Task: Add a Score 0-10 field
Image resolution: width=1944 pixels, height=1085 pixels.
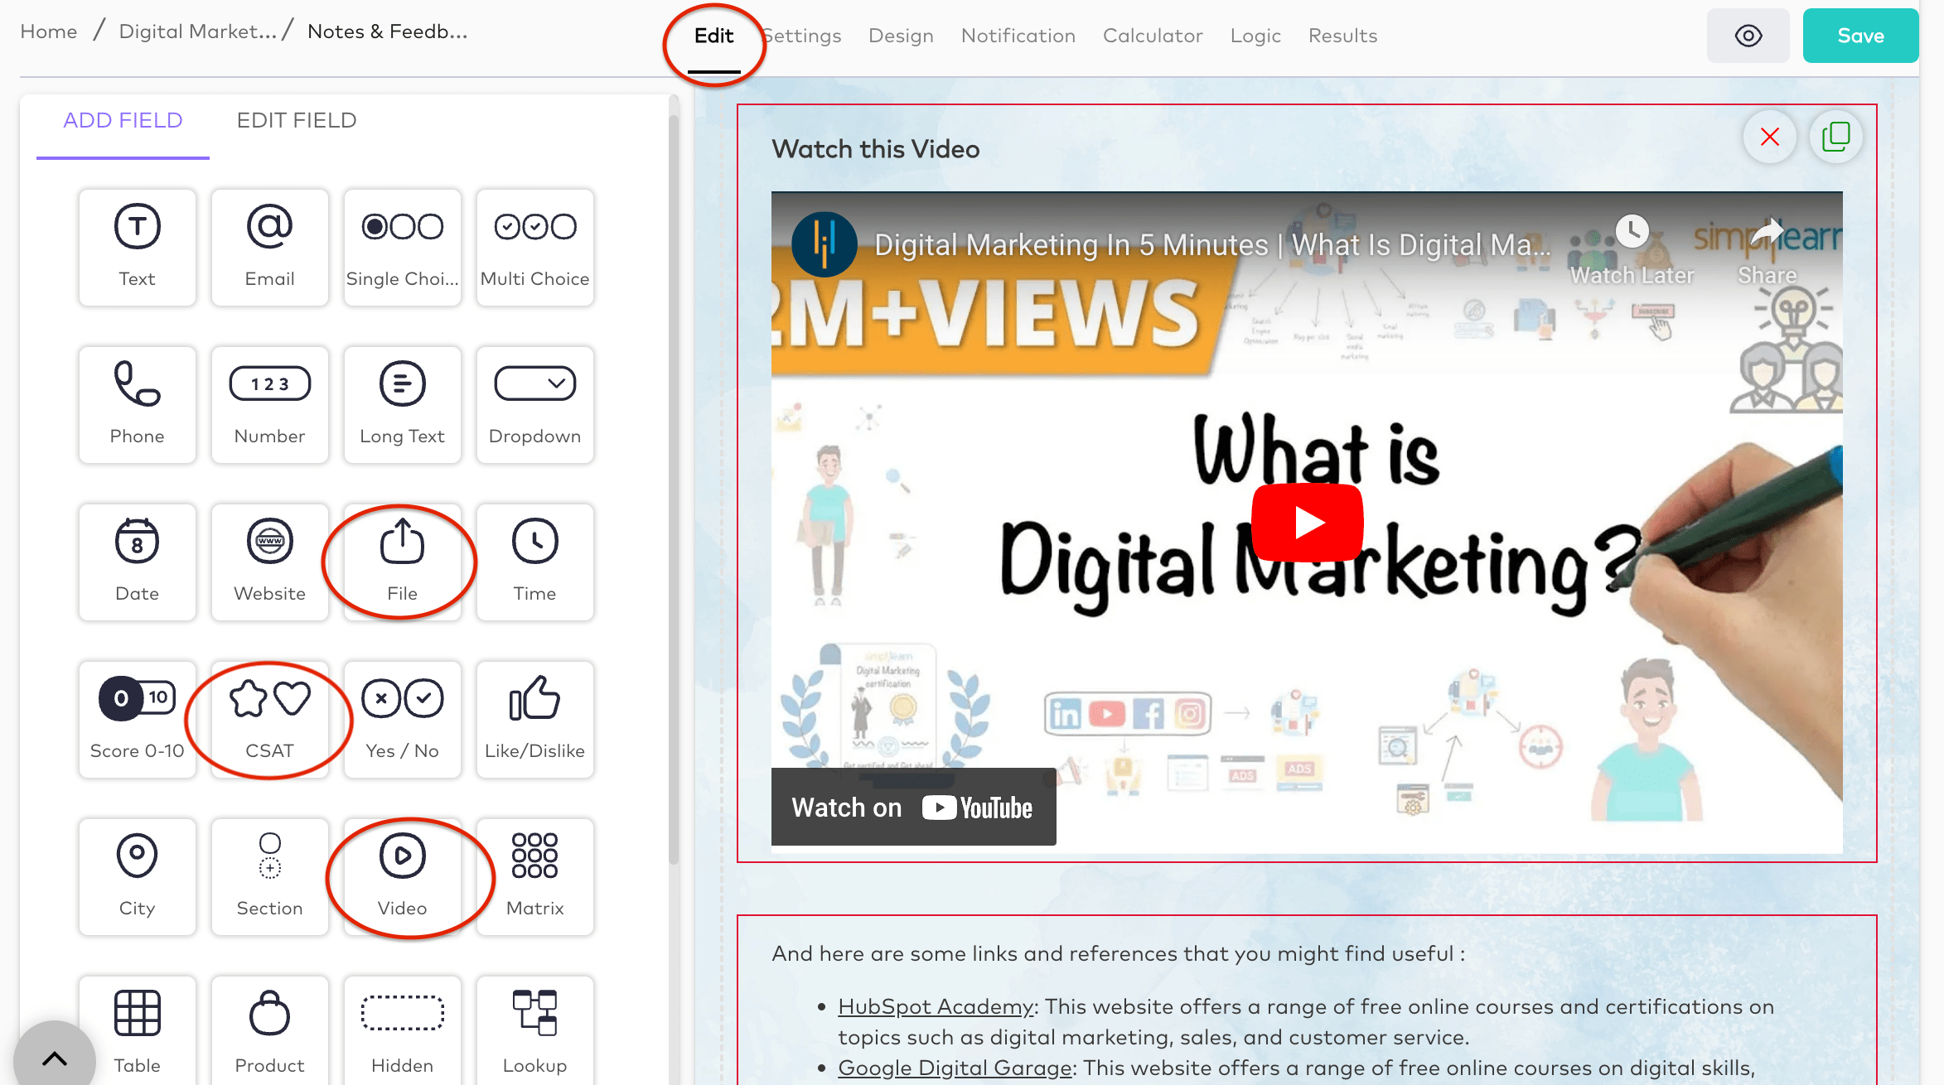Action: coord(137,719)
